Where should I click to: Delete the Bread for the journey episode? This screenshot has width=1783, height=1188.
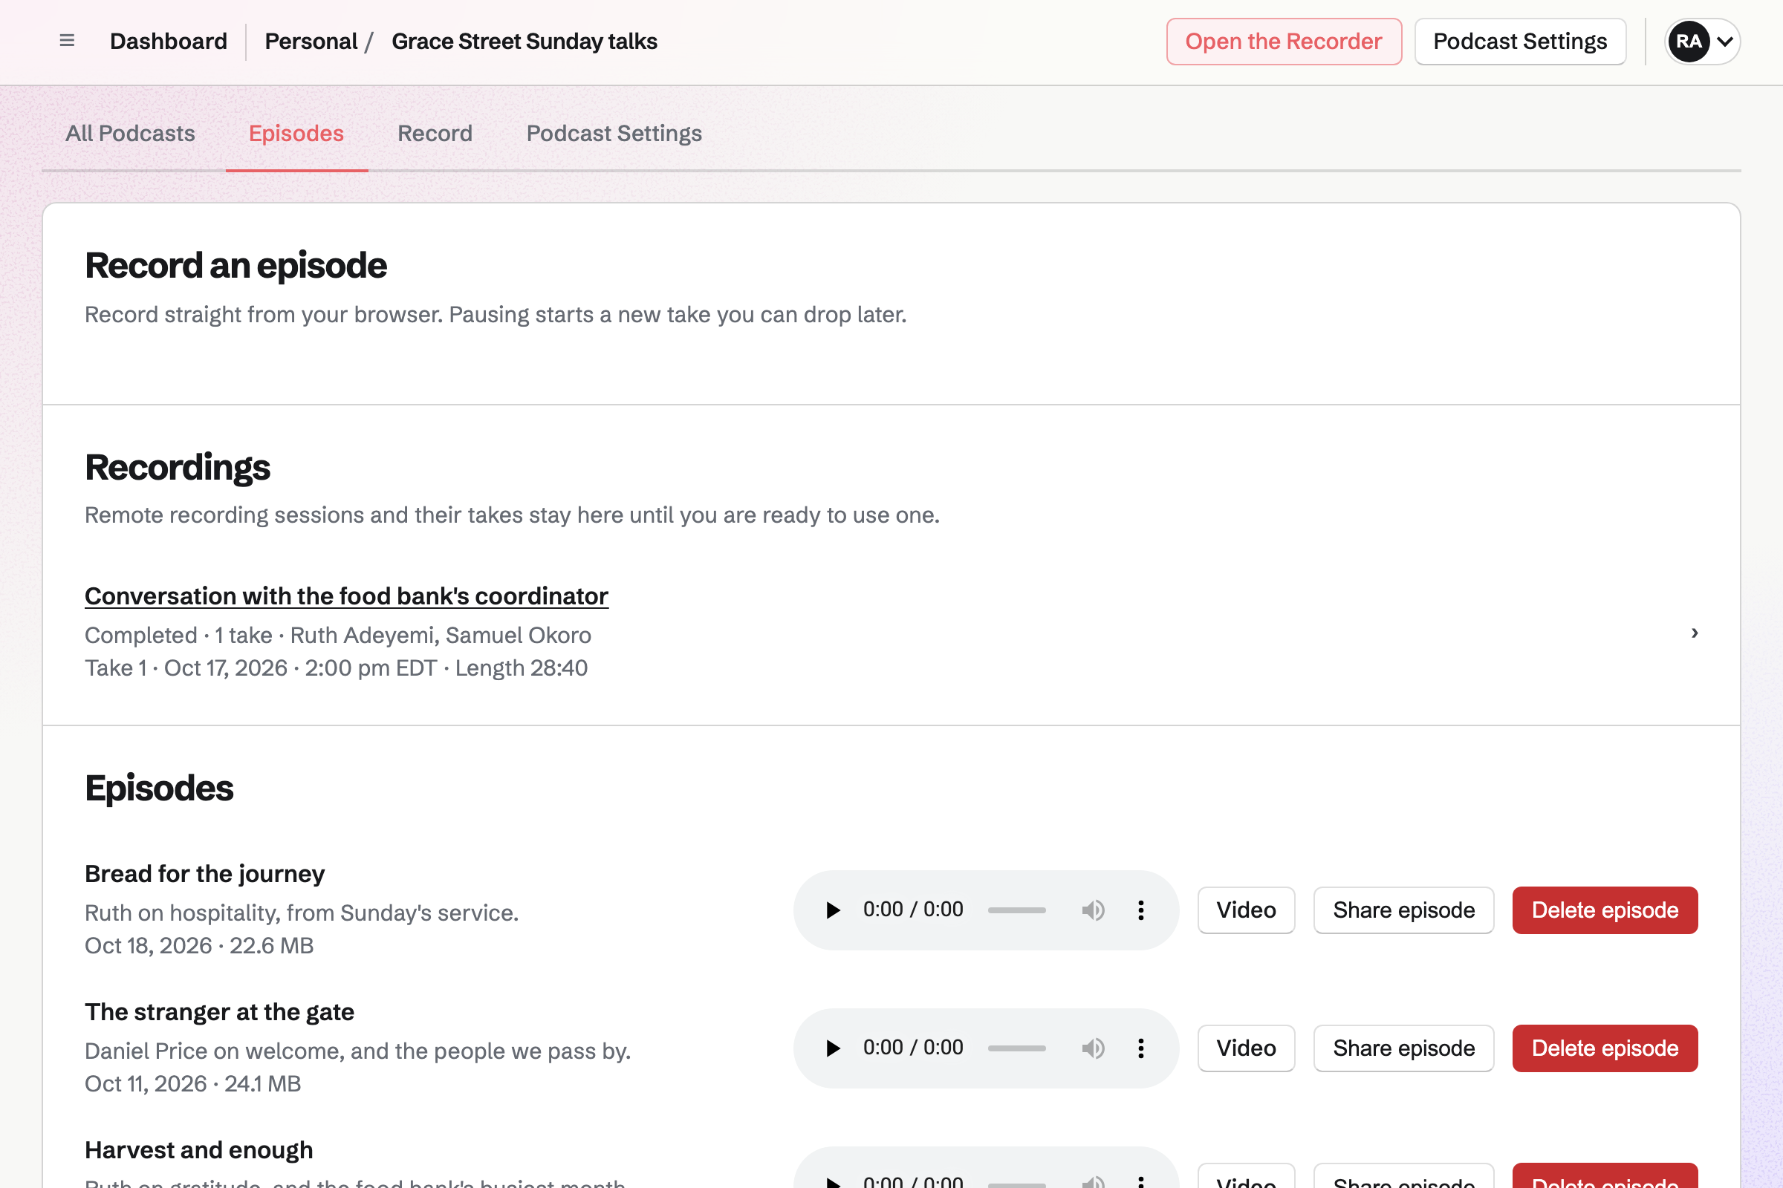coord(1605,910)
